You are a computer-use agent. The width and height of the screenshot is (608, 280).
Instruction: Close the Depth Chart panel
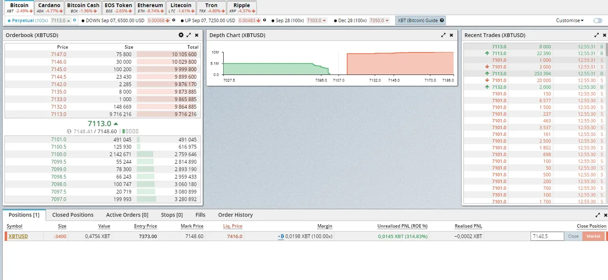click(452, 35)
